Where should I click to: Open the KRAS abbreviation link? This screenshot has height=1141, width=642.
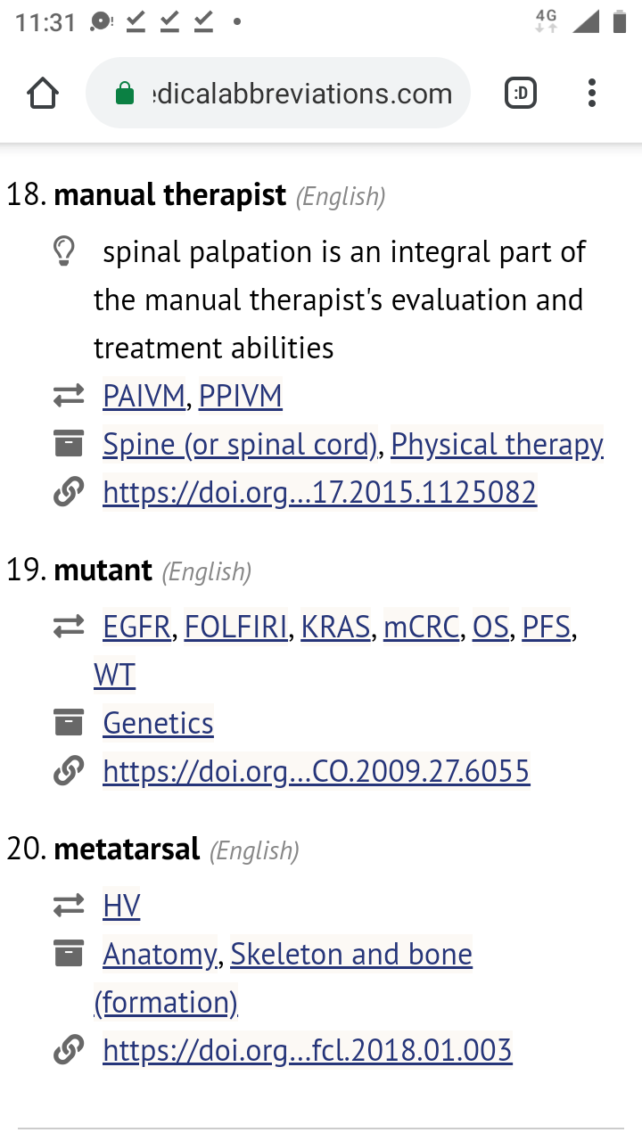pyautogui.click(x=335, y=628)
